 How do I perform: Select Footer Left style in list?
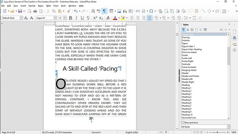tap(187, 58)
